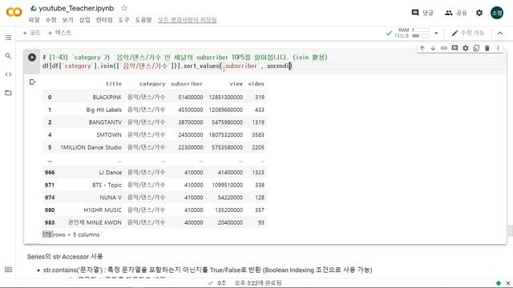
Task: Close the bottom status bar with X
Action: pos(508,283)
